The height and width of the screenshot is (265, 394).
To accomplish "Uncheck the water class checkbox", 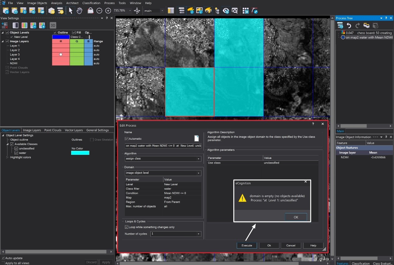I will 16,153.
